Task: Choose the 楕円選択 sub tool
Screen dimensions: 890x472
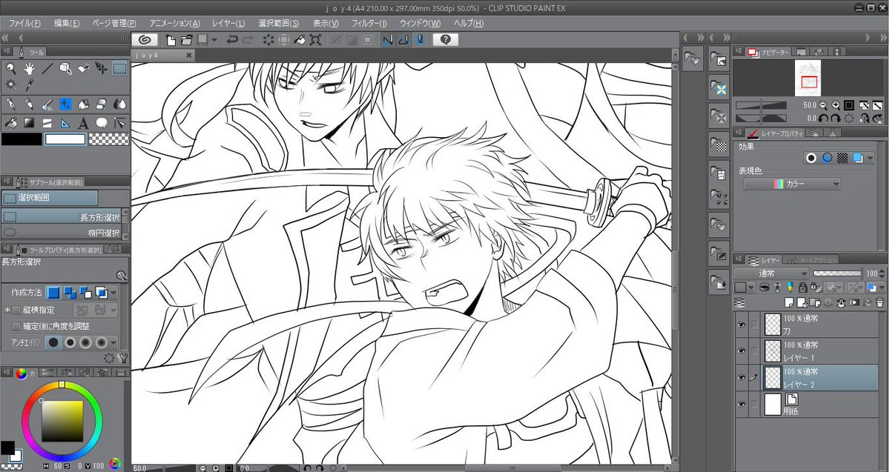Action: 61,233
